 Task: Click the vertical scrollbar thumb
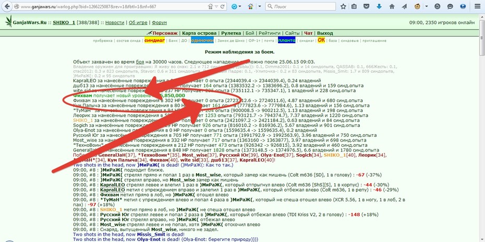point(482,37)
